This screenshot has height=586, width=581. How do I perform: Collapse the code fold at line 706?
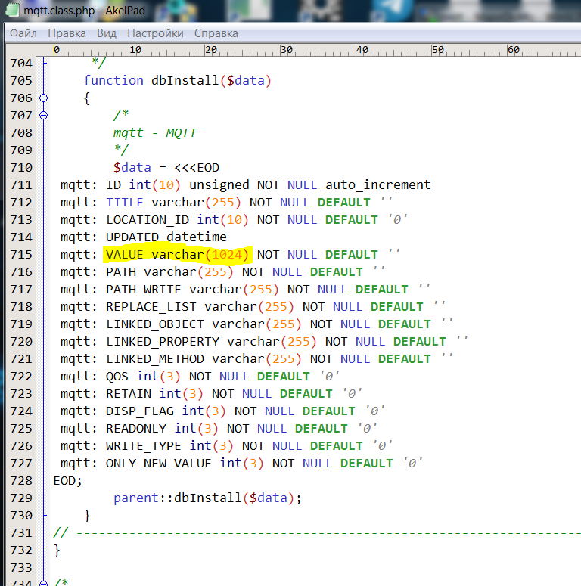43,98
